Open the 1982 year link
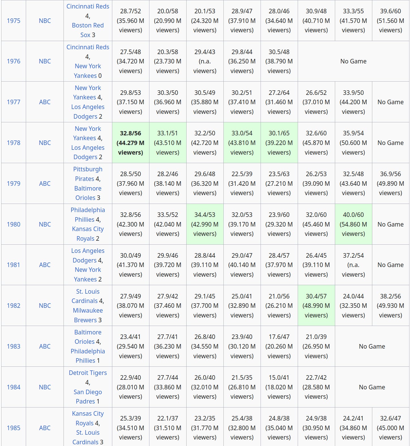This screenshot has width=410, height=446. [x=14, y=306]
